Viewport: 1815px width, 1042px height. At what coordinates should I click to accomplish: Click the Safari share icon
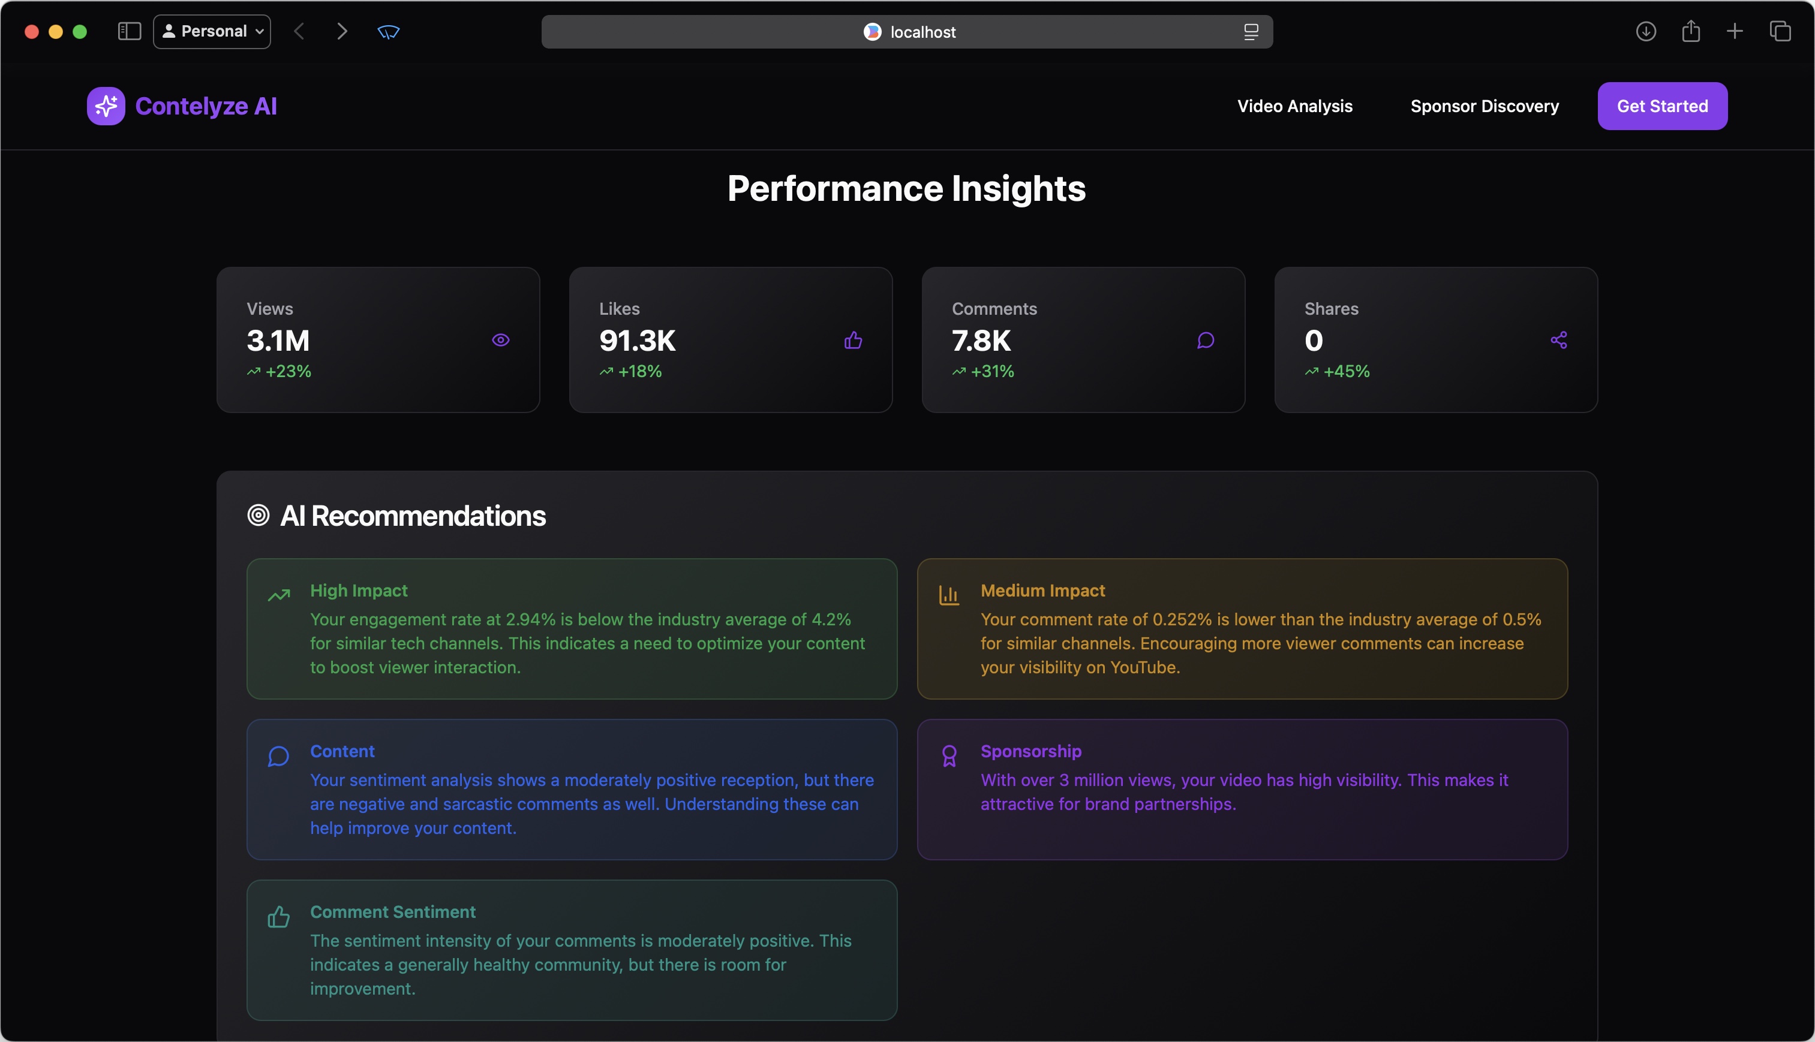1690,32
